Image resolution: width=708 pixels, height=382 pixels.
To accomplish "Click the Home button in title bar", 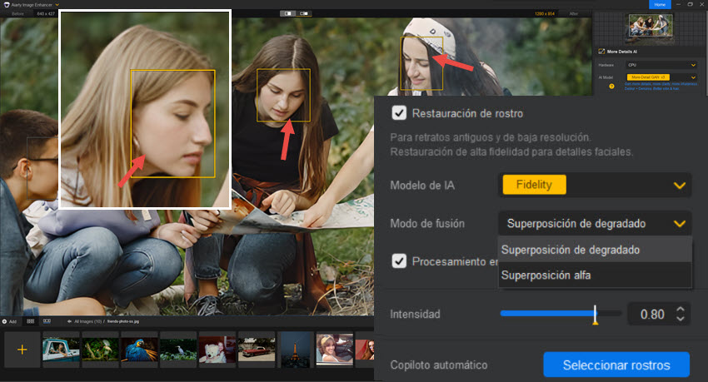I will coord(660,4).
